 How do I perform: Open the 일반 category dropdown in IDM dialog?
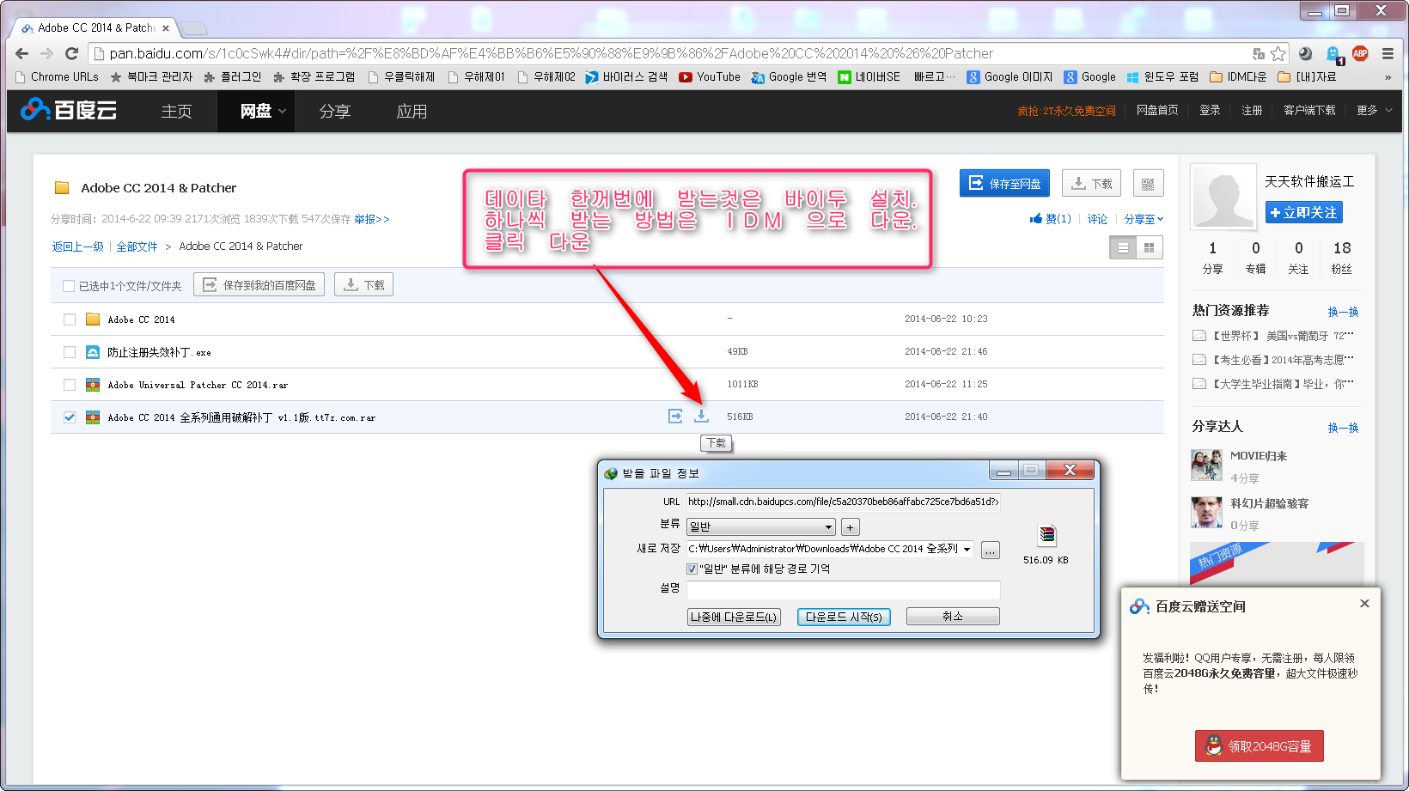(x=761, y=526)
